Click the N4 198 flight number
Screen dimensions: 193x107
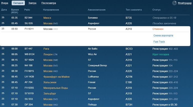pyautogui.click(x=28, y=65)
